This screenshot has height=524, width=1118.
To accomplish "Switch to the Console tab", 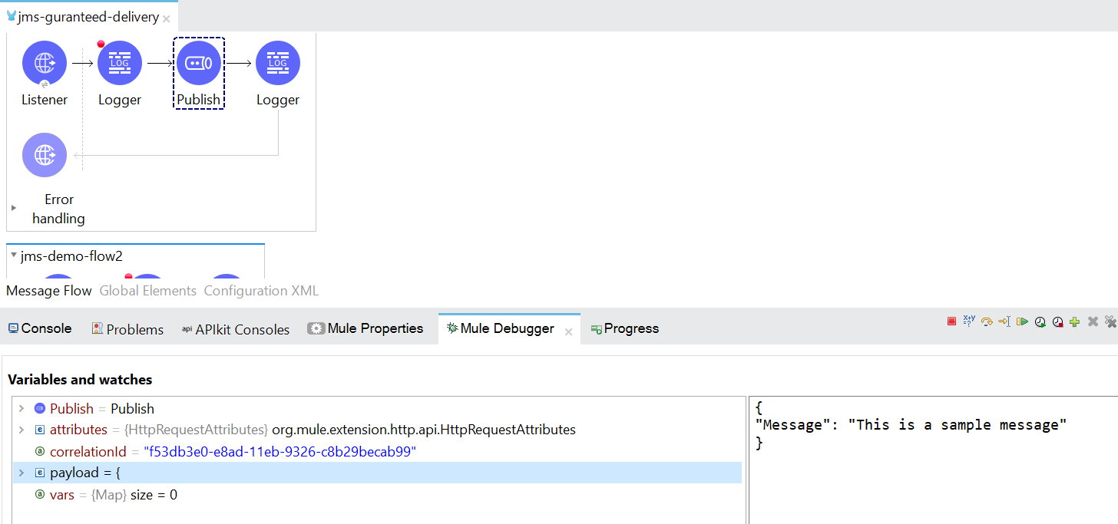I will [40, 328].
